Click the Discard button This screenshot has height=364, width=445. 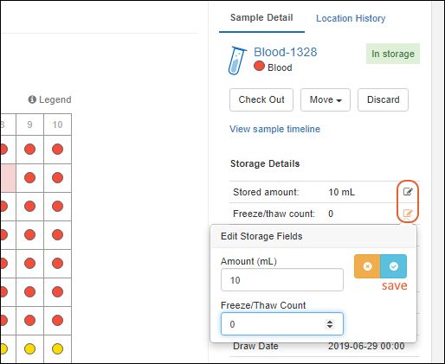[x=383, y=99]
